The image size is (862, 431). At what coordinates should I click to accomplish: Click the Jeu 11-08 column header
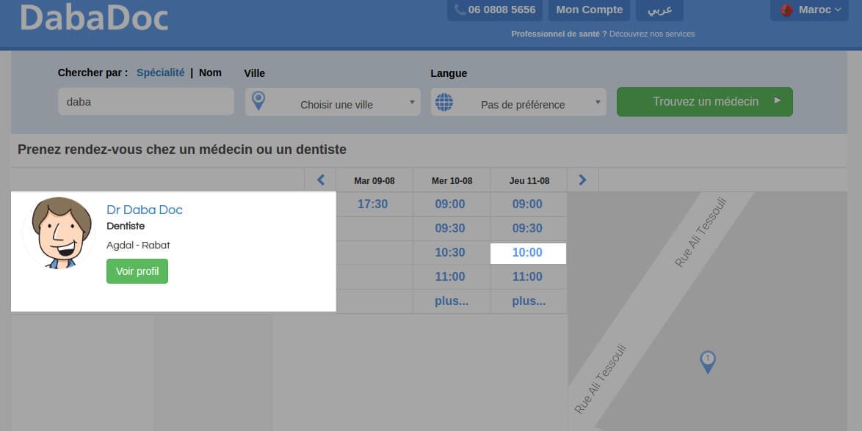[529, 180]
